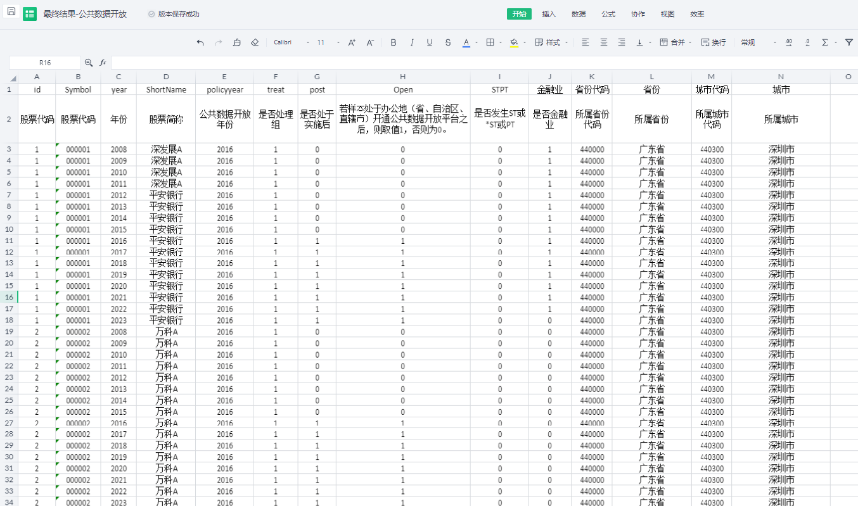Open the 常规 number format dropdown
The height and width of the screenshot is (506, 858).
point(759,42)
